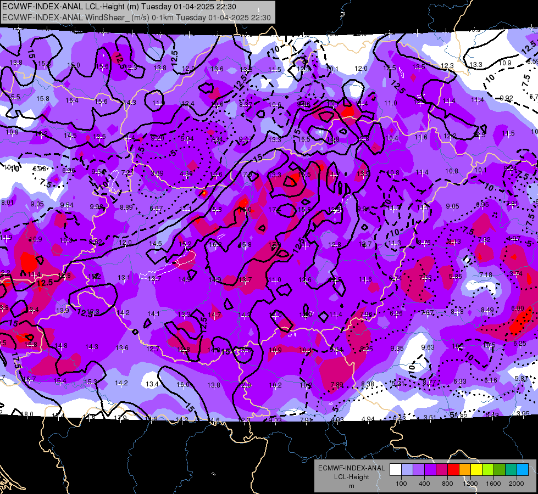Click the wind shear value 3.74
This screenshot has height=494, width=538.
point(515,273)
